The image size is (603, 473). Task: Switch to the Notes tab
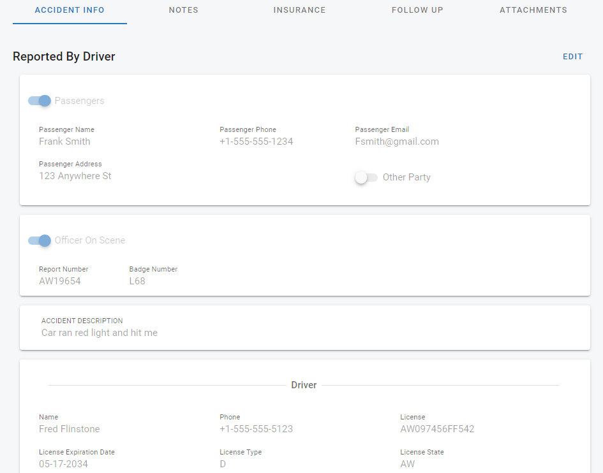tap(183, 10)
